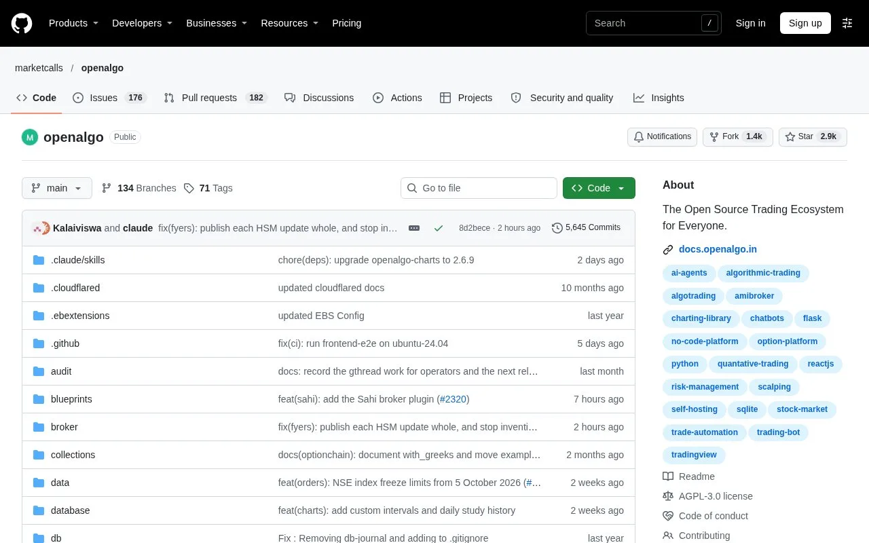Image resolution: width=869 pixels, height=543 pixels.
Task: Select the tradingview topic tag
Action: click(694, 455)
